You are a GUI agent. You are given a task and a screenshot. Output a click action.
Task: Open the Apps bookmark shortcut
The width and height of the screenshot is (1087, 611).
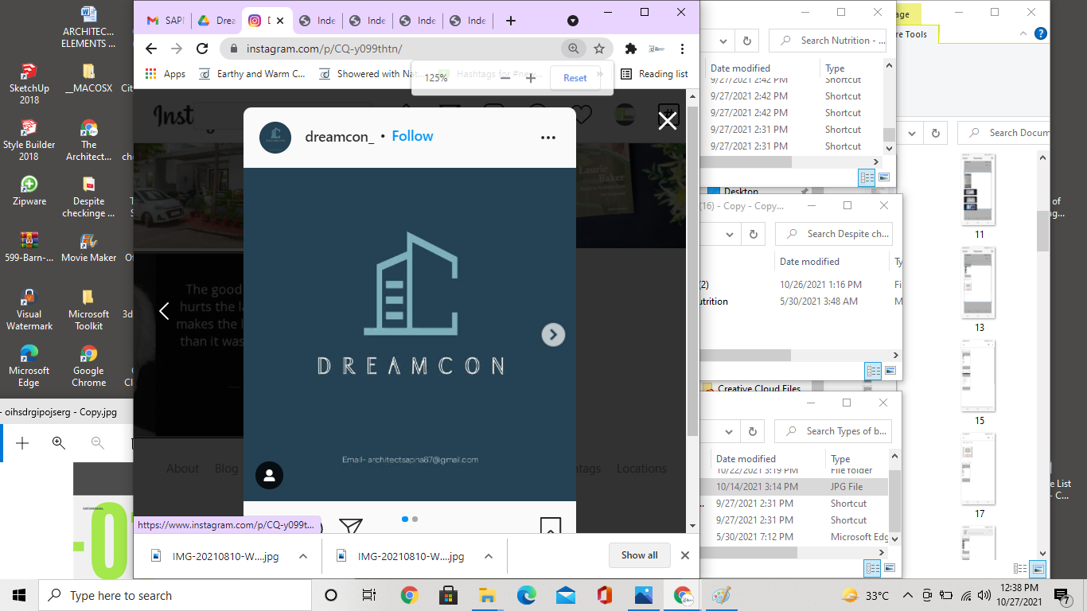click(166, 74)
